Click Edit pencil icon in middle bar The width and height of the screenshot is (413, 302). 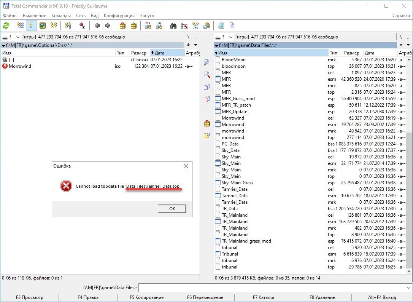click(x=207, y=75)
